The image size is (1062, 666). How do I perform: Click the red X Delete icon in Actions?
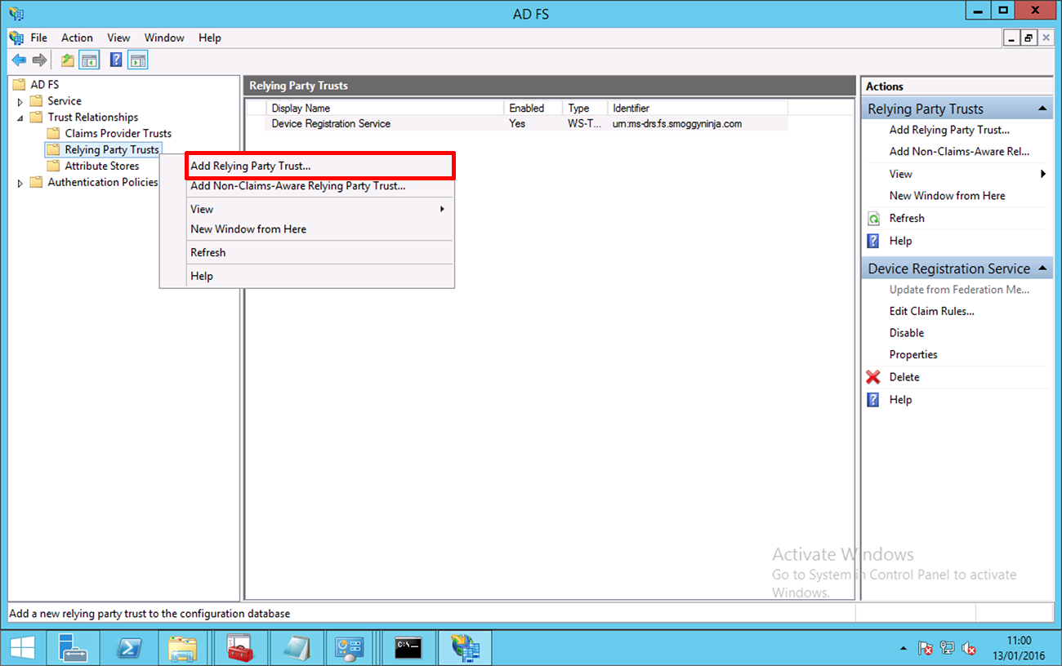click(x=873, y=377)
